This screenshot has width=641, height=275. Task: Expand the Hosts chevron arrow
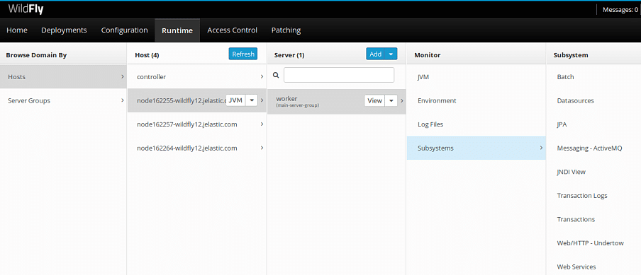click(x=122, y=76)
